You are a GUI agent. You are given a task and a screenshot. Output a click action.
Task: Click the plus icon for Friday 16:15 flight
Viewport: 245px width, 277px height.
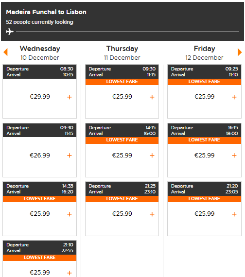[234, 156]
